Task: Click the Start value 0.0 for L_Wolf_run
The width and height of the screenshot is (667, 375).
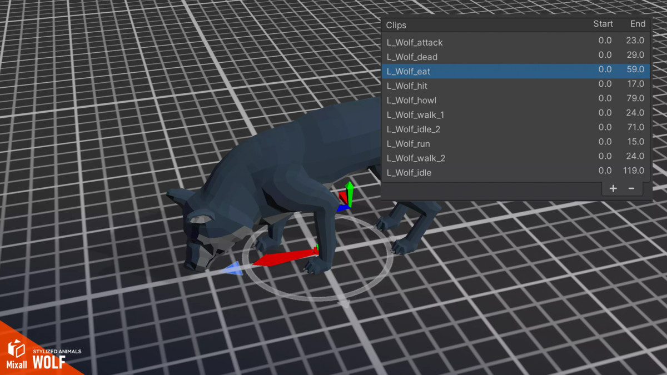Action: coord(605,142)
